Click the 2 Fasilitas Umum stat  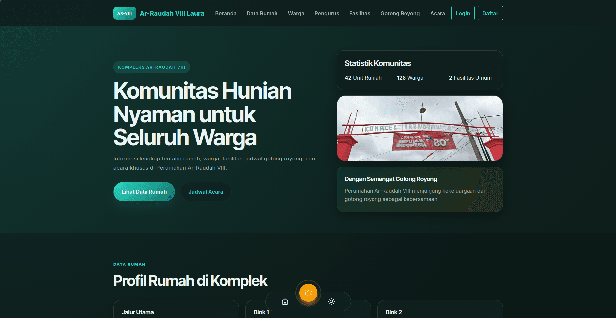point(470,78)
